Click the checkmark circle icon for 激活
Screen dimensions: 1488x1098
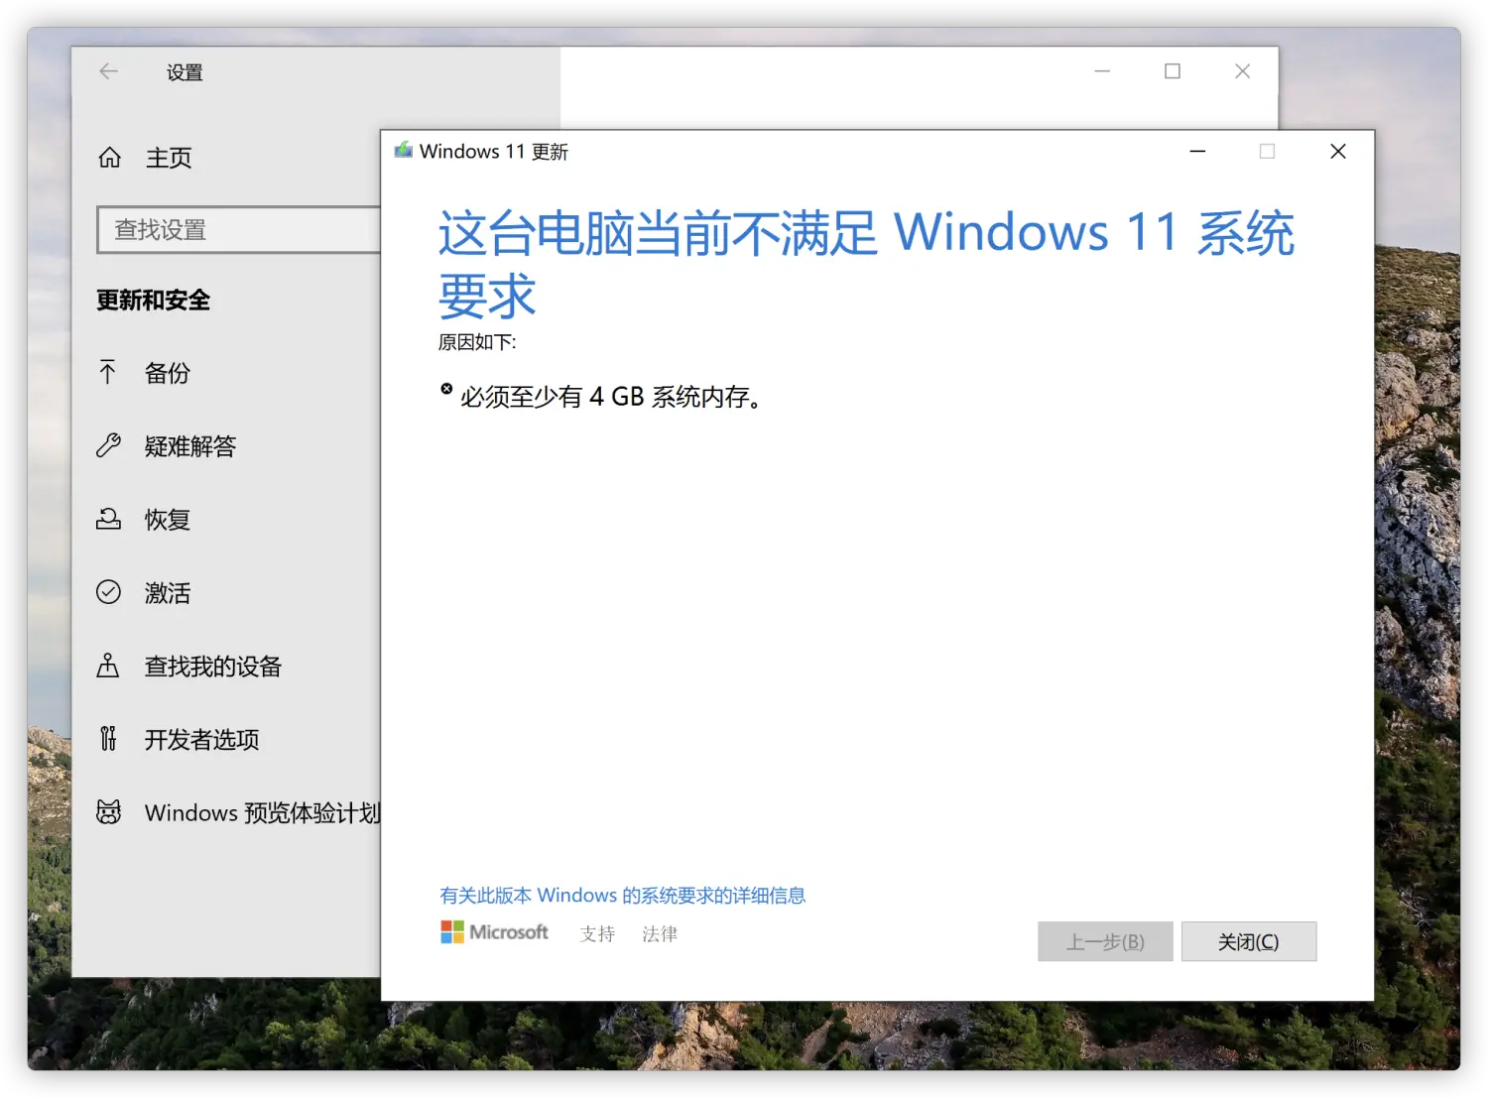pyautogui.click(x=108, y=592)
